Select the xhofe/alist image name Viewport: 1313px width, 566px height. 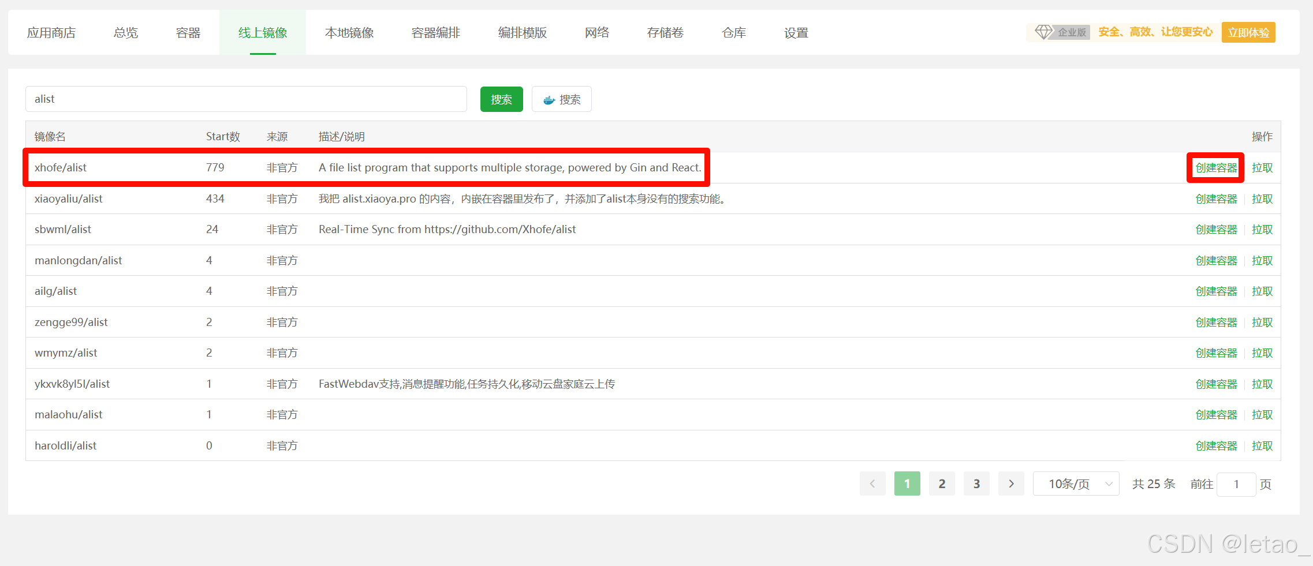pos(61,167)
